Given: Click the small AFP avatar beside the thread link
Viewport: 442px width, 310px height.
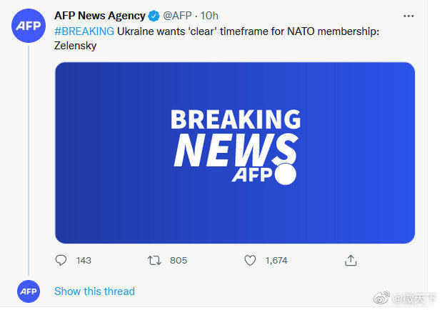Looking at the screenshot, I should (x=28, y=291).
